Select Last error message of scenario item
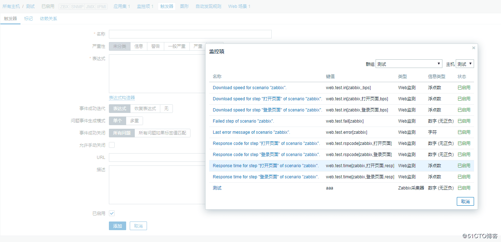The height and width of the screenshot is (242, 501). 251,132
